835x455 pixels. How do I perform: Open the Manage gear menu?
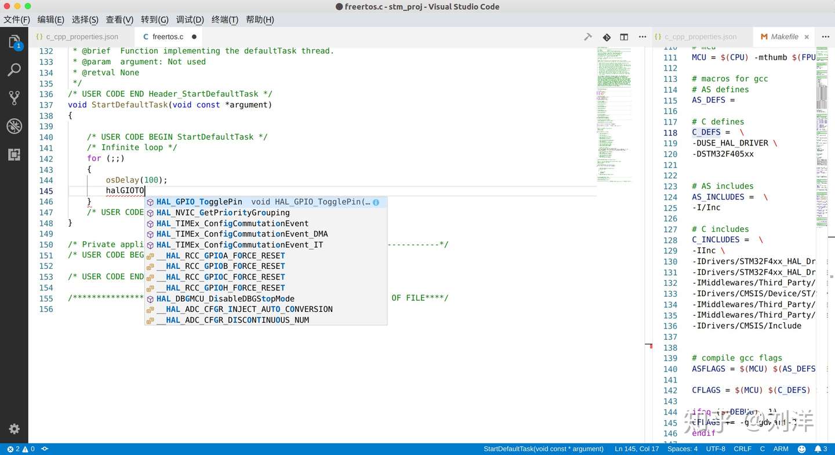click(x=14, y=429)
